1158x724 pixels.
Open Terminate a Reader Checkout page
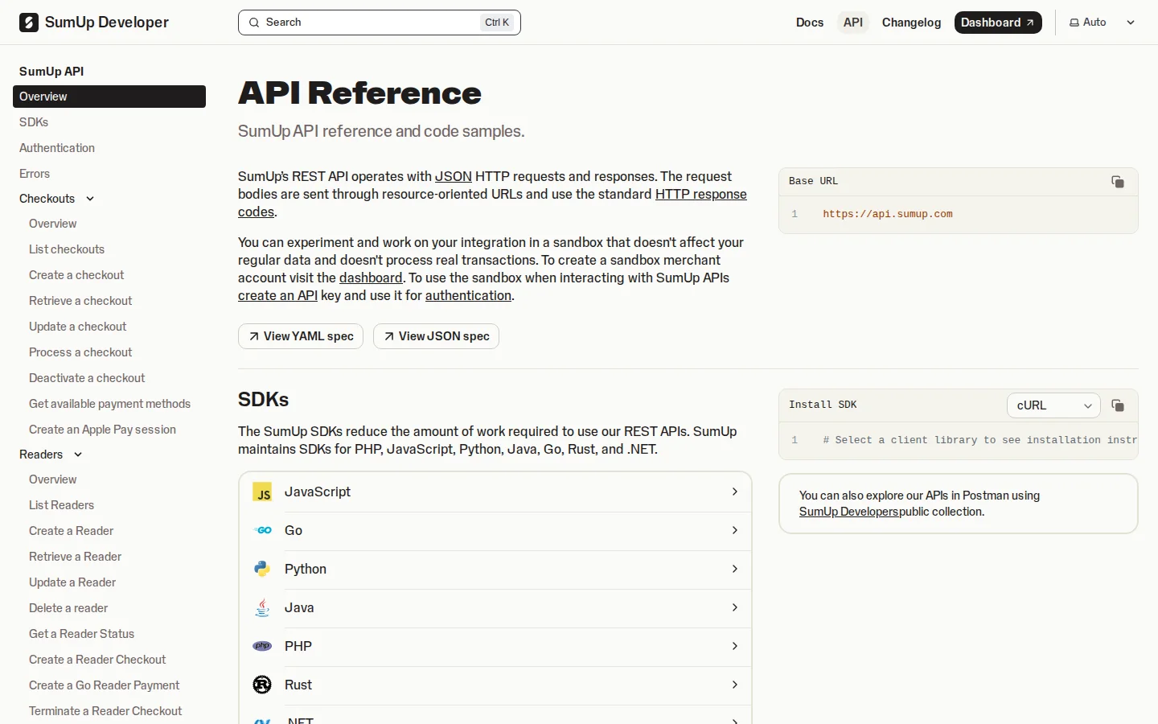pos(105,711)
